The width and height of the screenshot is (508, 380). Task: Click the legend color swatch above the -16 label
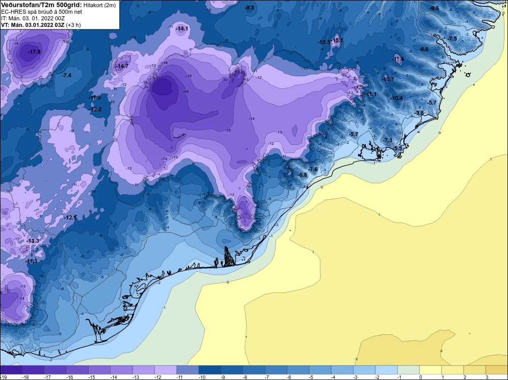(x=77, y=370)
